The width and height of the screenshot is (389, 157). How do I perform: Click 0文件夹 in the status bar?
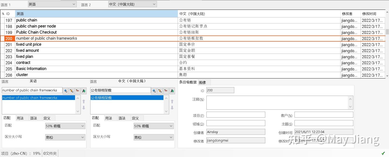50,153
